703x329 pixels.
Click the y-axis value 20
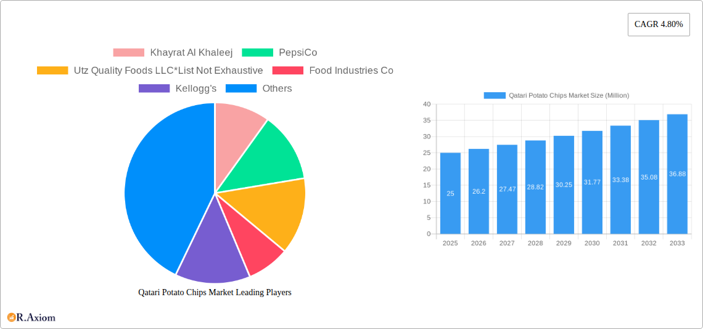point(427,169)
